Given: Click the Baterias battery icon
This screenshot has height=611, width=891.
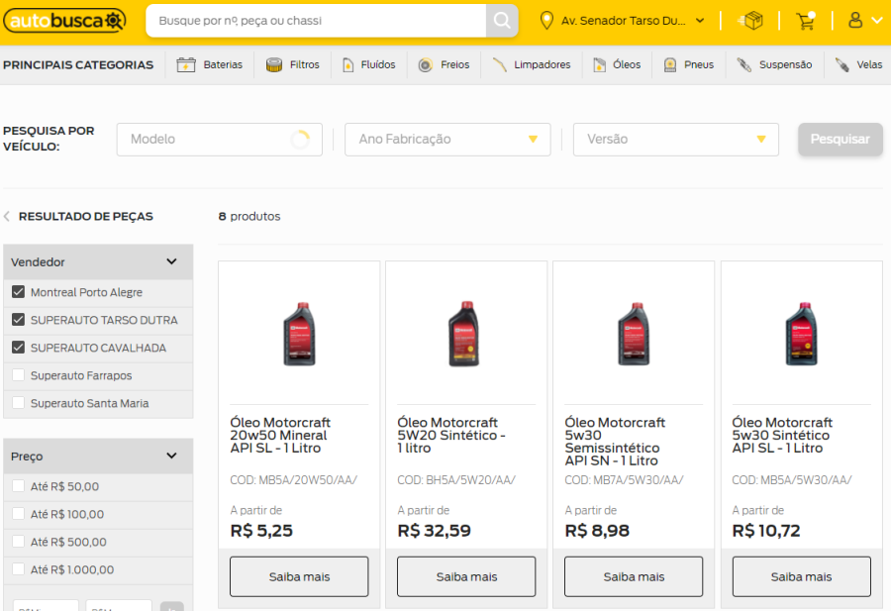Looking at the screenshot, I should click(x=186, y=65).
